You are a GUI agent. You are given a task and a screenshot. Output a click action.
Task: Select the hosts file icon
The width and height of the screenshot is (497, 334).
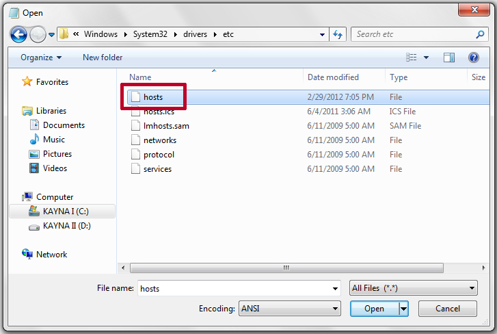coord(135,97)
